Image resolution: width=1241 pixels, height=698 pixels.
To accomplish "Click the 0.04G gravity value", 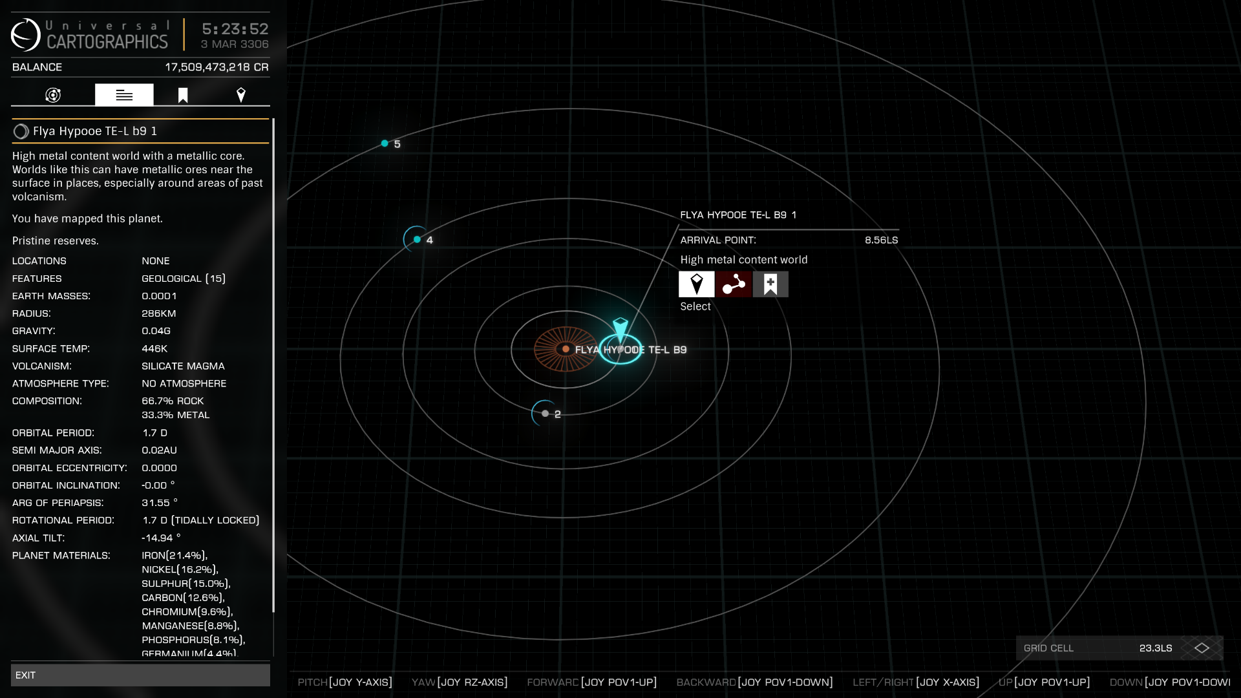I will [156, 331].
